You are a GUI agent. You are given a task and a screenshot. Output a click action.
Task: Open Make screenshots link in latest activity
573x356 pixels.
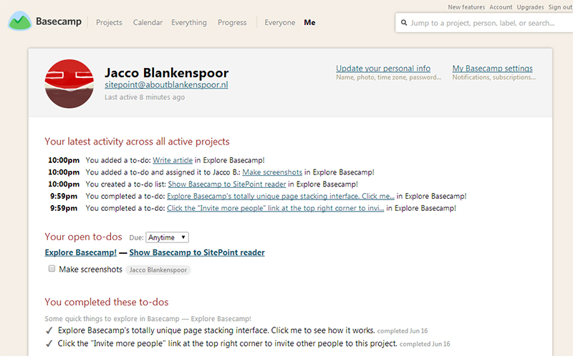273,172
